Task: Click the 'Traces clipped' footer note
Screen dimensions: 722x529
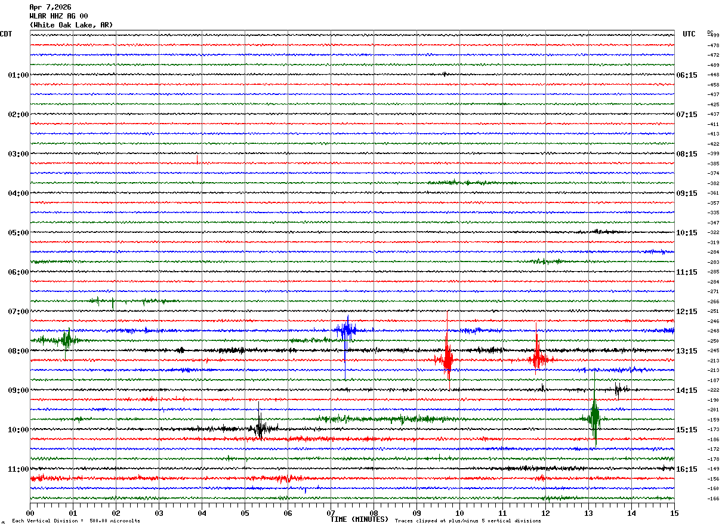Action: click(x=468, y=521)
